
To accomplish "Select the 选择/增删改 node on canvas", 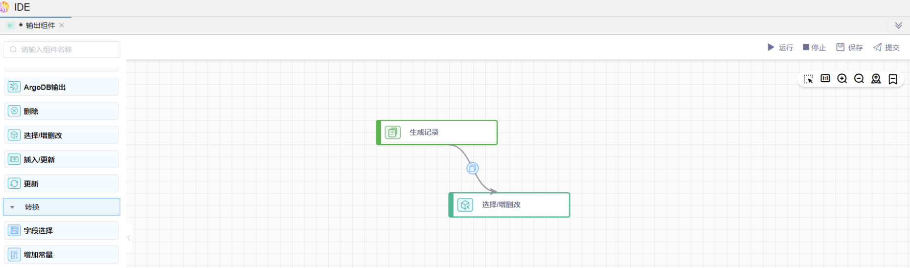I will [509, 205].
